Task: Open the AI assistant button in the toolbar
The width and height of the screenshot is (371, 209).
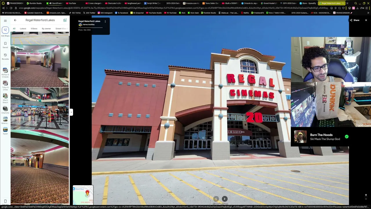Action: [363, 8]
